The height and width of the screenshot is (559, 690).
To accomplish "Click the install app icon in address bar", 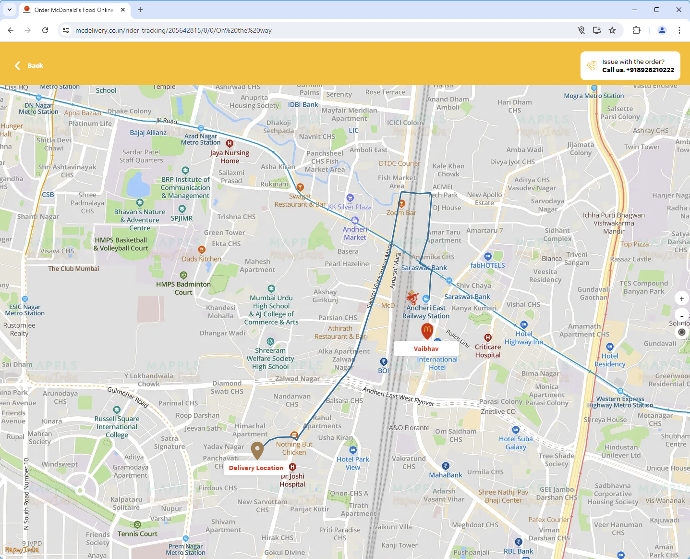I will tap(597, 30).
